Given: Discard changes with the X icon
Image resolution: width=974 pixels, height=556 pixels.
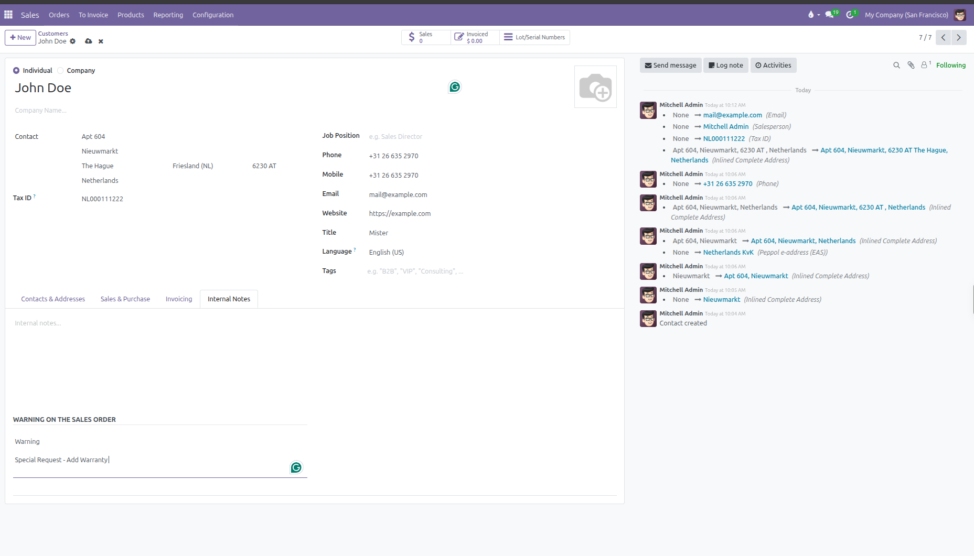Looking at the screenshot, I should [x=101, y=41].
